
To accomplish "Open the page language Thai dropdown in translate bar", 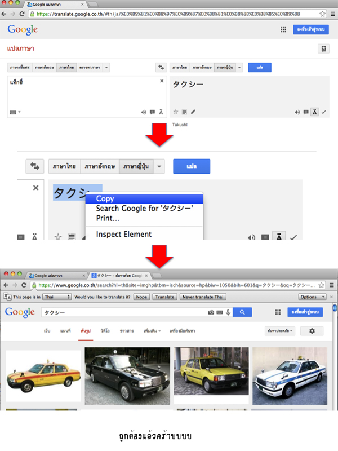I will coord(57,297).
